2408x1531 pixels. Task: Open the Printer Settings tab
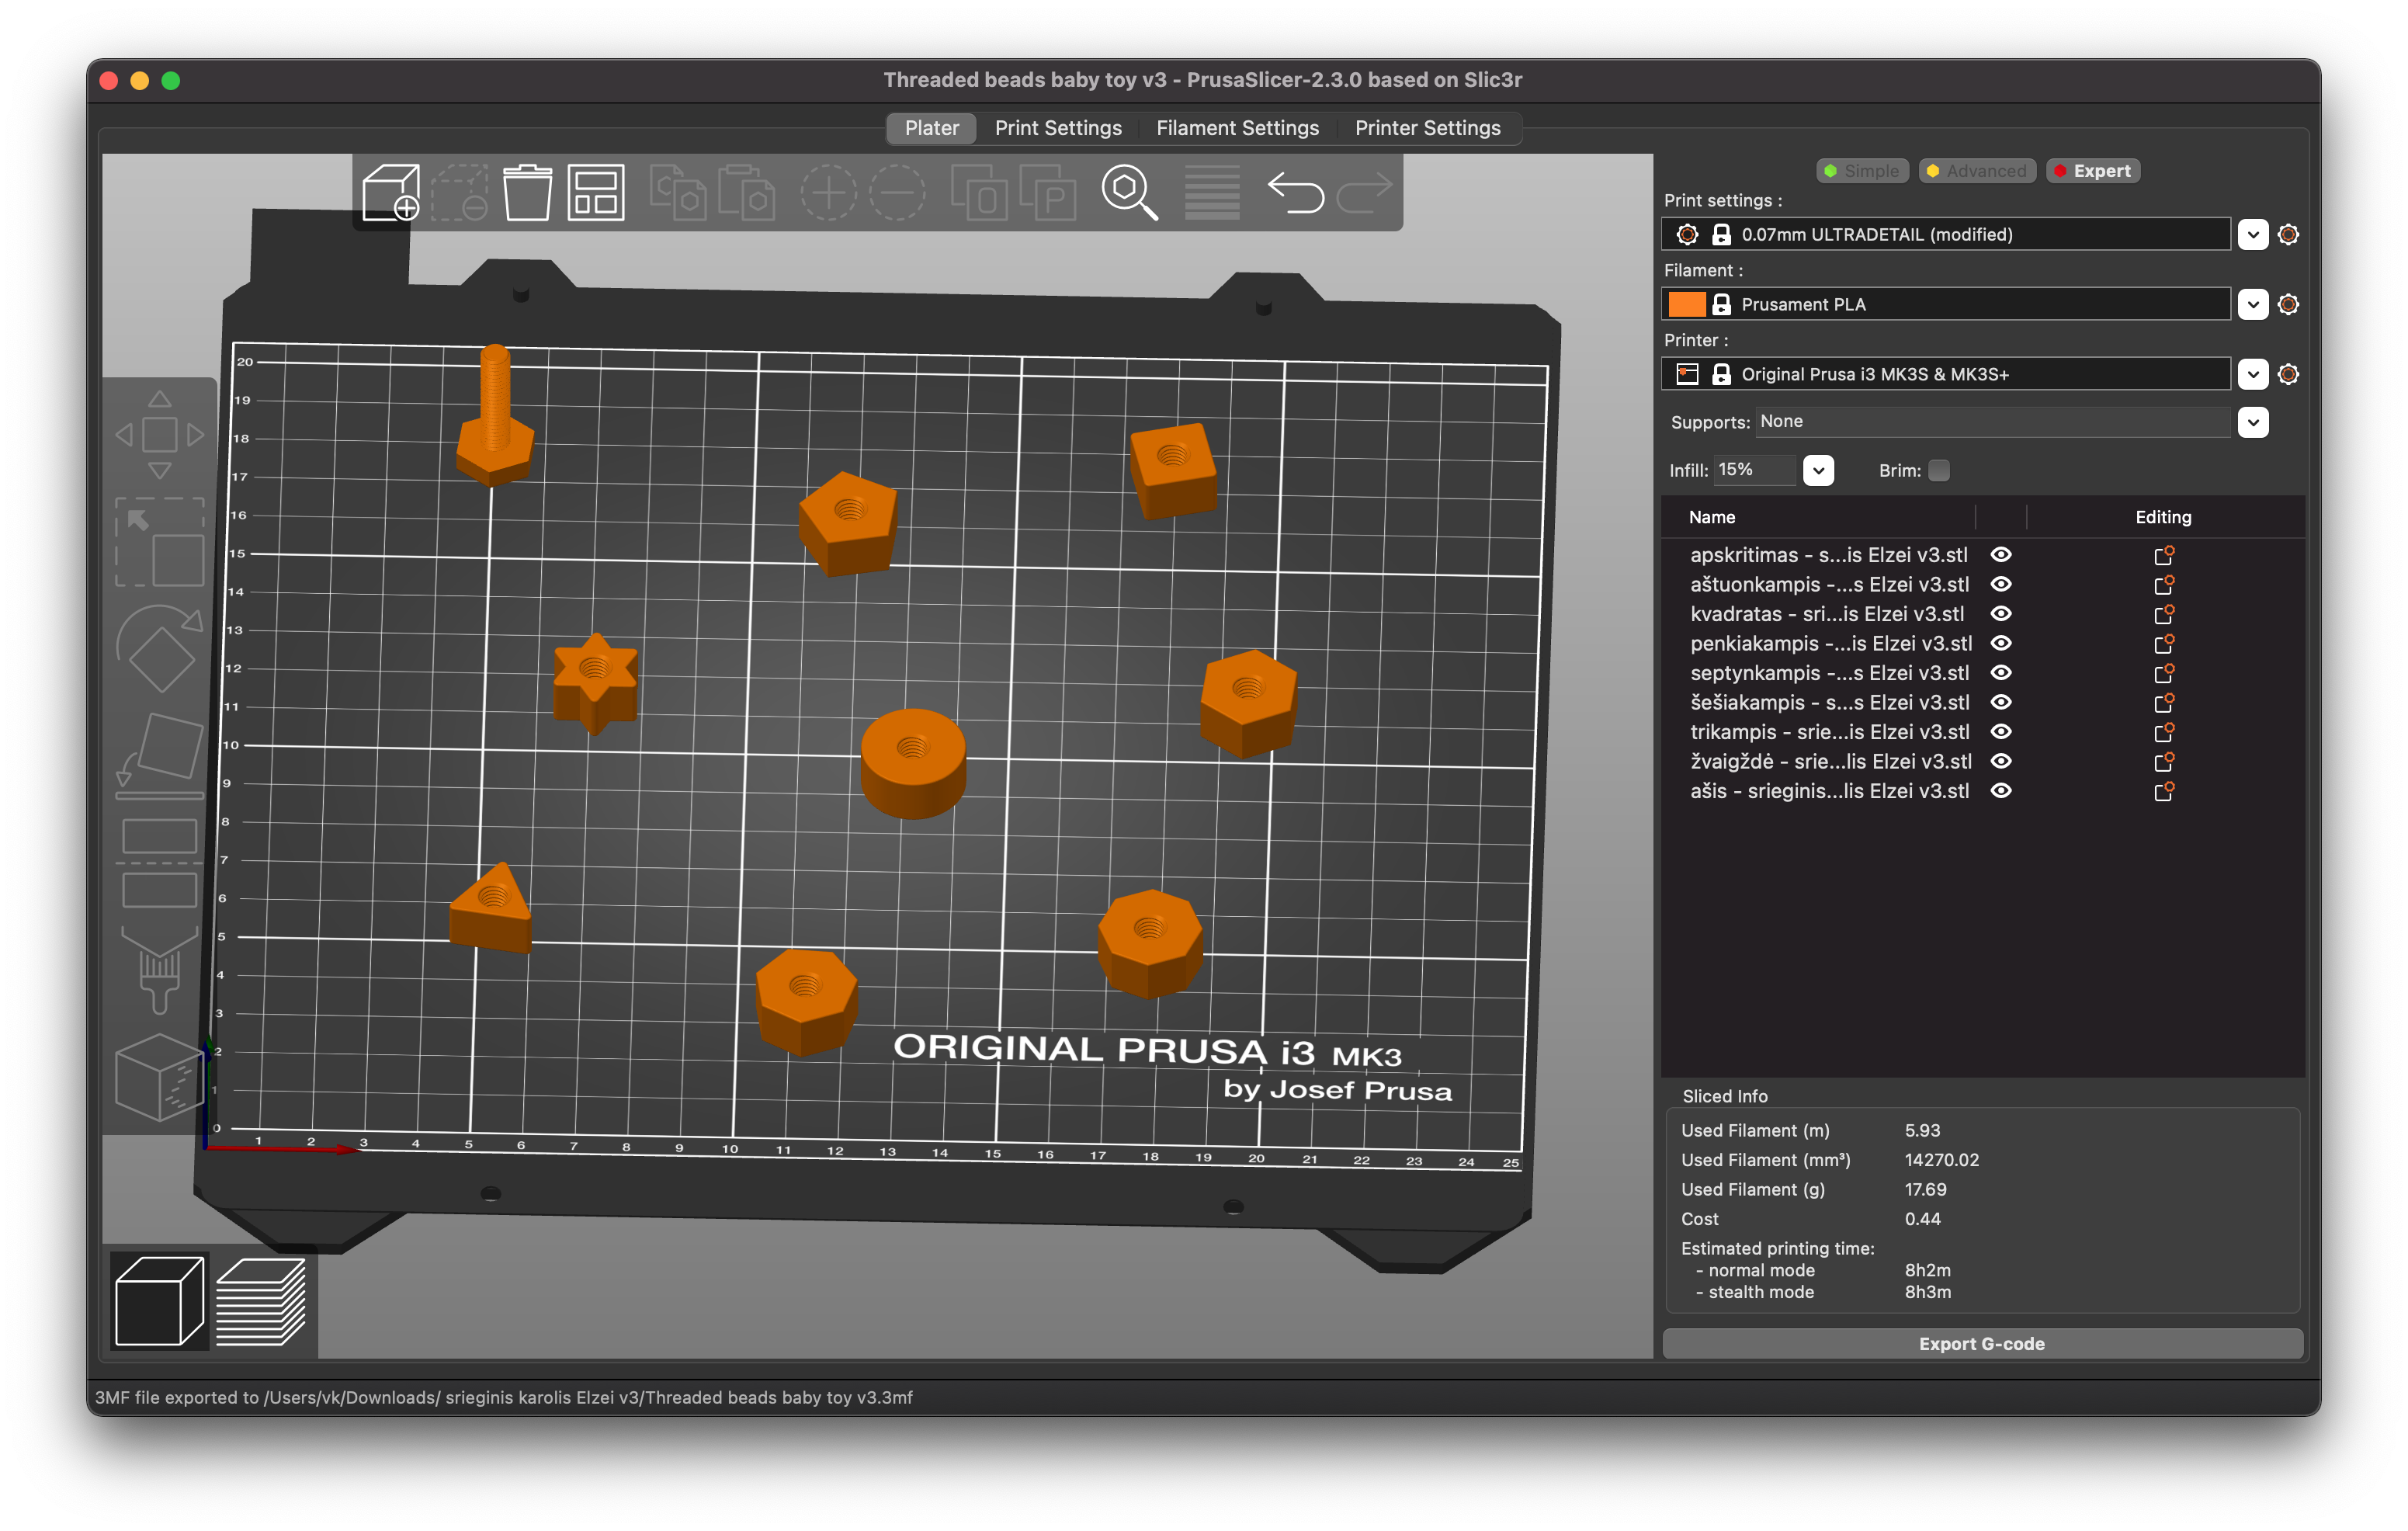pyautogui.click(x=1427, y=128)
